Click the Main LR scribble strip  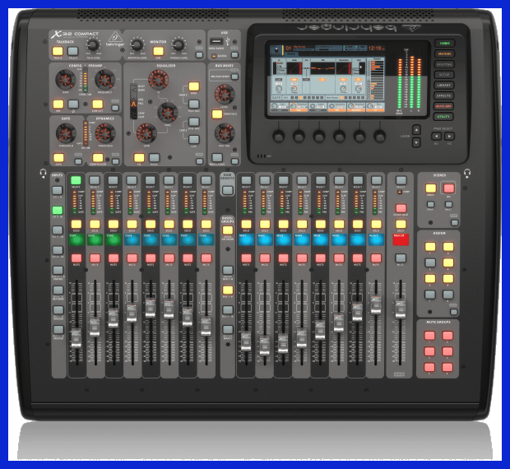pos(401,239)
